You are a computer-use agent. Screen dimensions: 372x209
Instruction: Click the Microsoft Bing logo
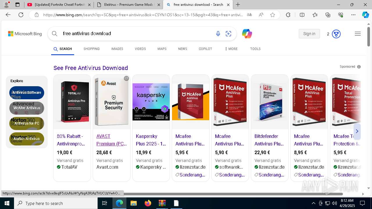[x=25, y=34]
